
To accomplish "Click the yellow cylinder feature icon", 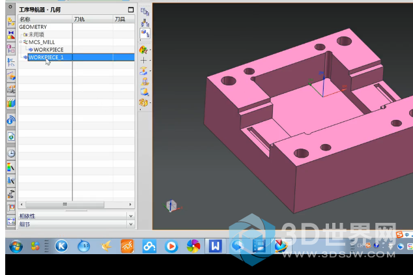I will click(x=145, y=81).
